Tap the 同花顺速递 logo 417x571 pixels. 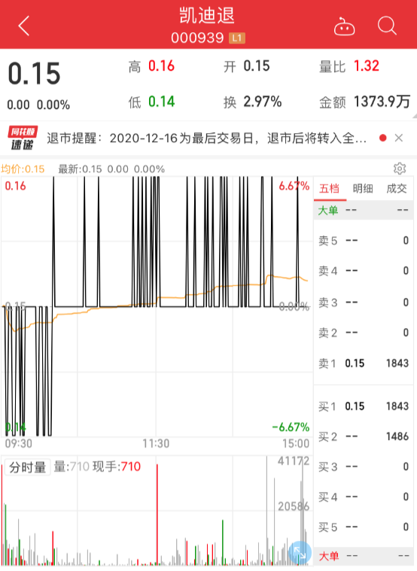pos(23,138)
